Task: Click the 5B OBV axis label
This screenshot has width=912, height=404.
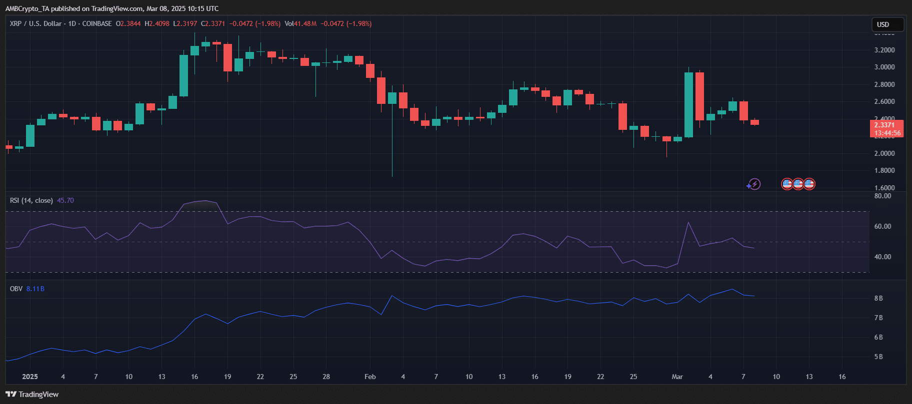Action: click(878, 357)
